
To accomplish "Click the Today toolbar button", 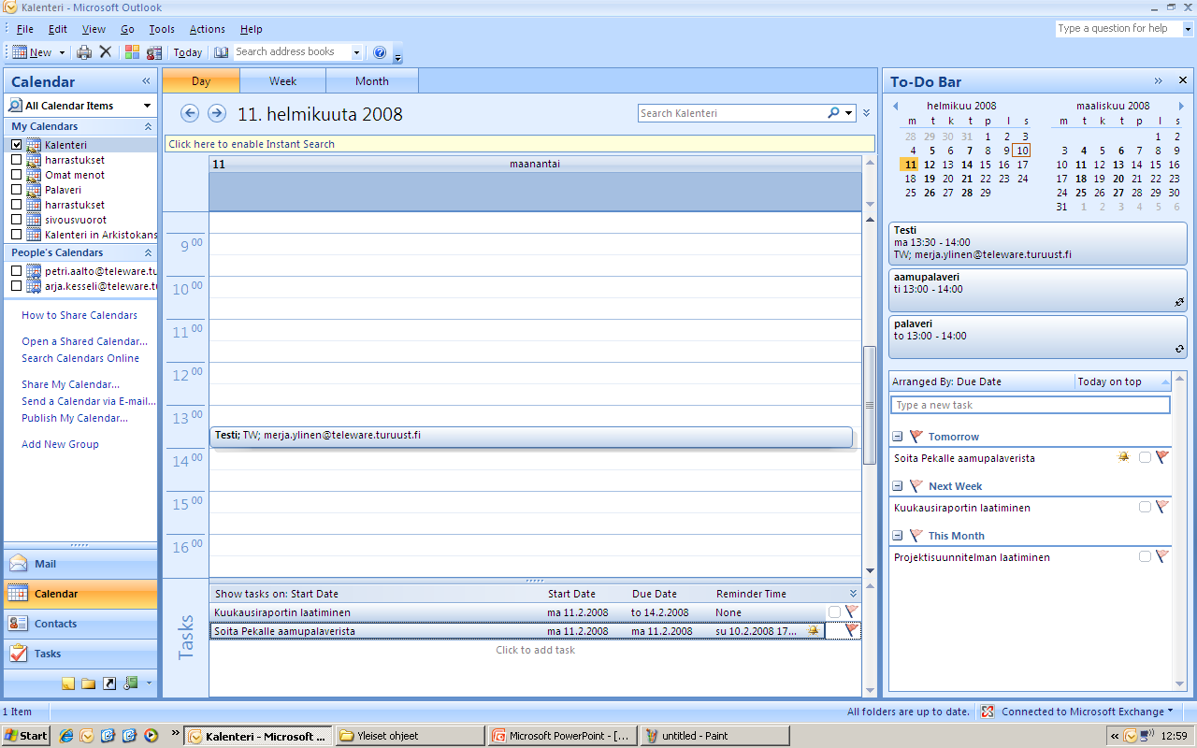I will tap(188, 52).
